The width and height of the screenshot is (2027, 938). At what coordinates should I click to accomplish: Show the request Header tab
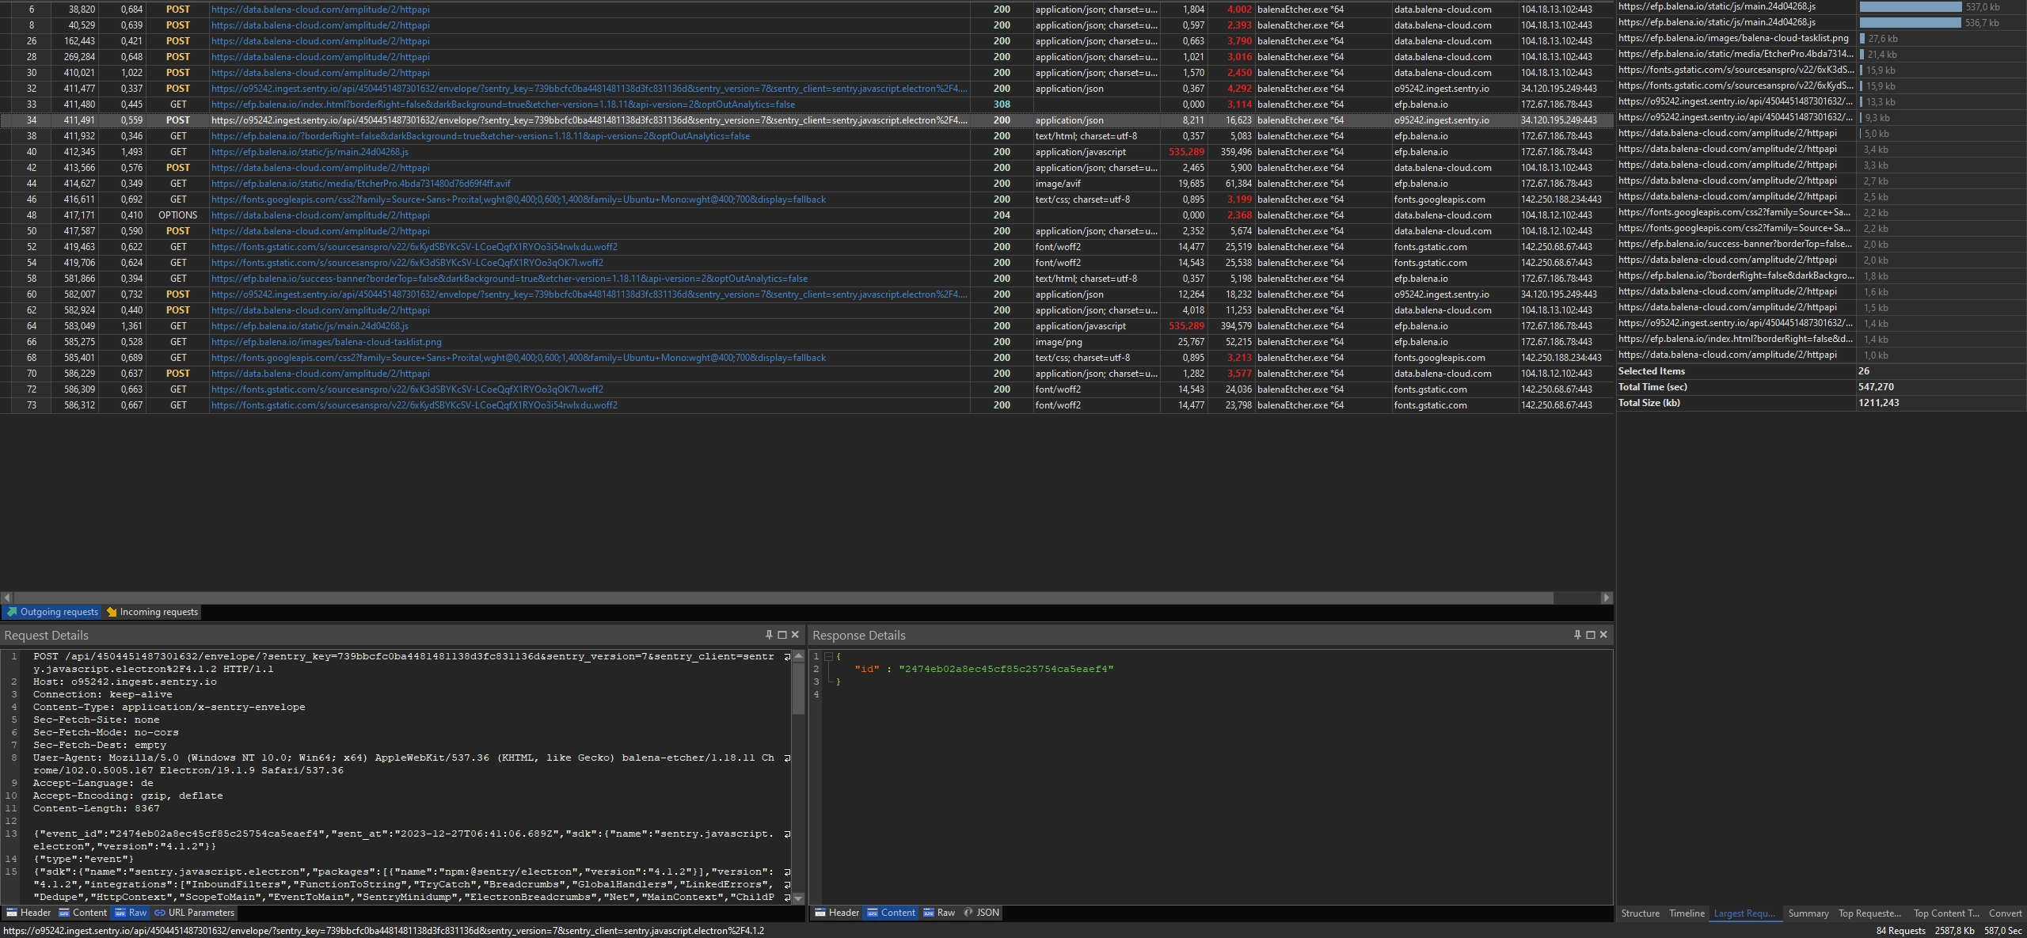click(29, 913)
